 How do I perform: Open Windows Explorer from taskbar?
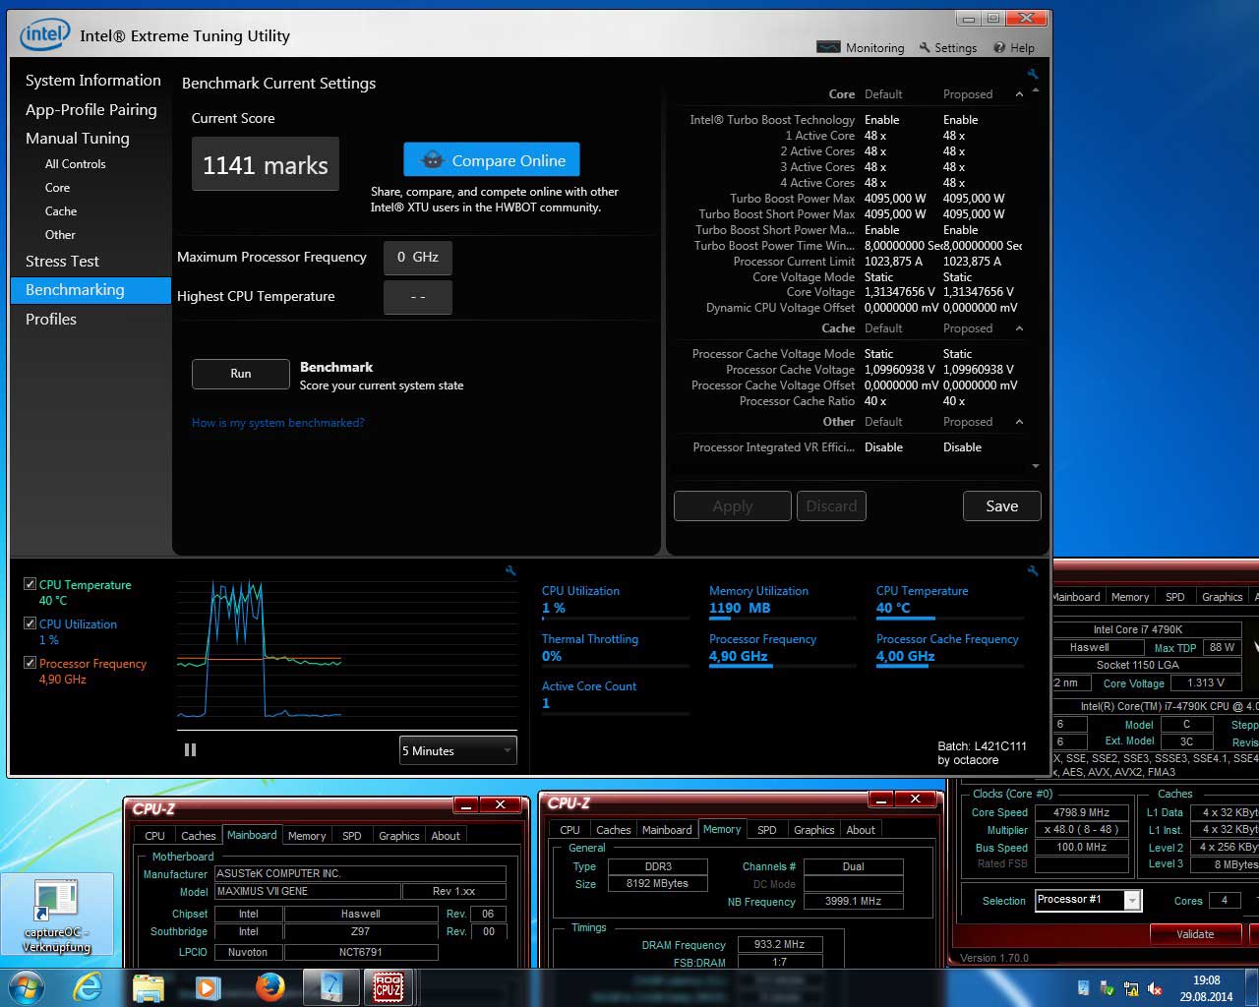148,986
